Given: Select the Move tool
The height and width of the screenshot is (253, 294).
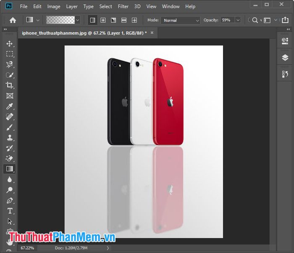Looking at the screenshot, I should 9,44.
